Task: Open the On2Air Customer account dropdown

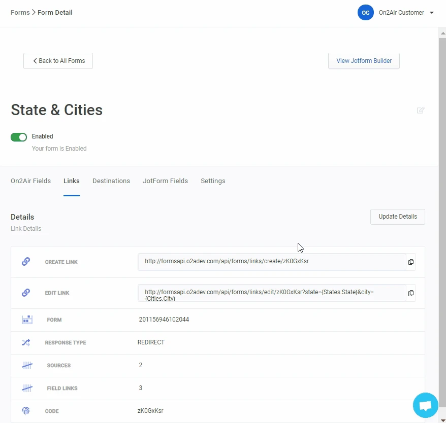Action: (431, 13)
